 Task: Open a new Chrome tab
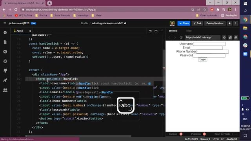click(x=49, y=3)
